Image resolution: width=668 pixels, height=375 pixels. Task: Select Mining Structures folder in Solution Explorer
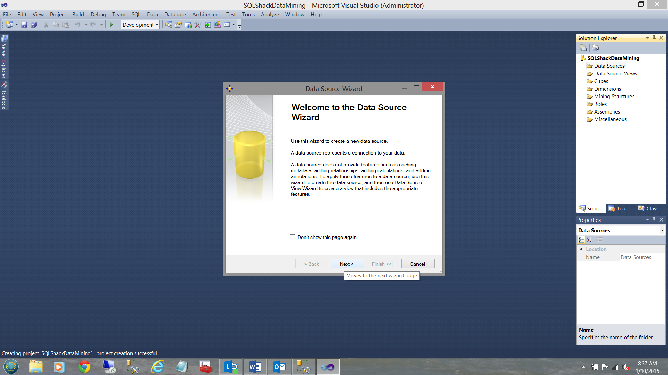tap(614, 97)
